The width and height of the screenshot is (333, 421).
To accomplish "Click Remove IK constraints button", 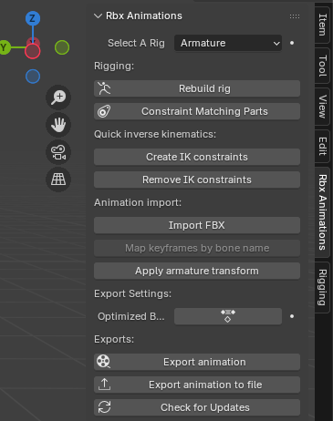I will click(197, 180).
